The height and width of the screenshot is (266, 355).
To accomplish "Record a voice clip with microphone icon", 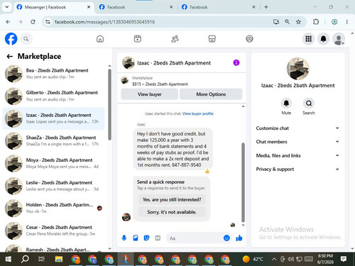I will [x=124, y=238].
